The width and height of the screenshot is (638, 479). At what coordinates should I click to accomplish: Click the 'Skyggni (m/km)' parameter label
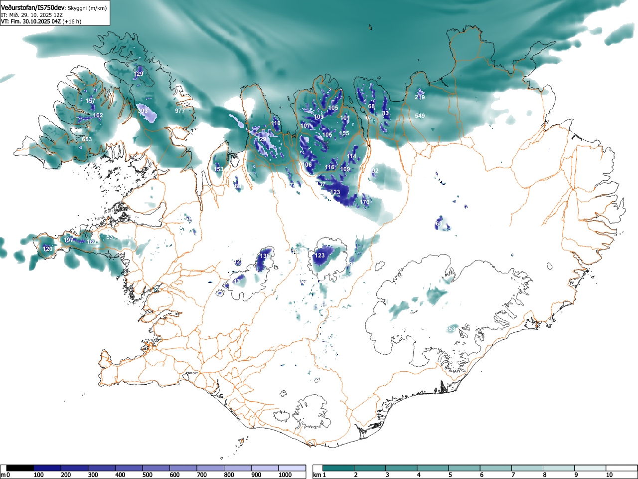click(87, 8)
